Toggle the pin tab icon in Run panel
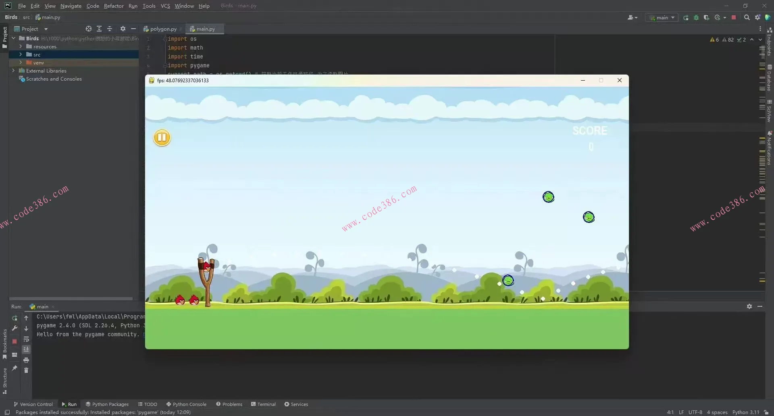This screenshot has width=774, height=416. pos(15,368)
